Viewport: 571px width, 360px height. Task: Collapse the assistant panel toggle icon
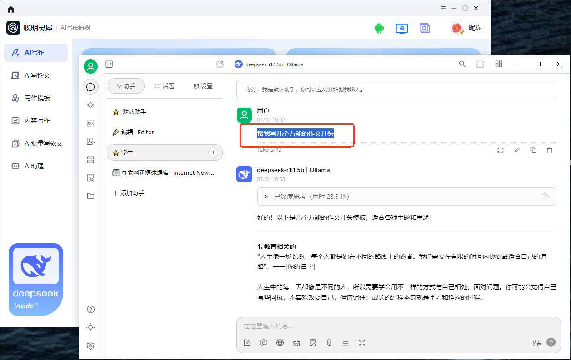(x=109, y=64)
